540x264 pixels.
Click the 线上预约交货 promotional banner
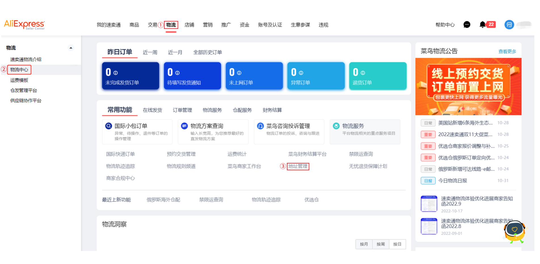coord(468,86)
